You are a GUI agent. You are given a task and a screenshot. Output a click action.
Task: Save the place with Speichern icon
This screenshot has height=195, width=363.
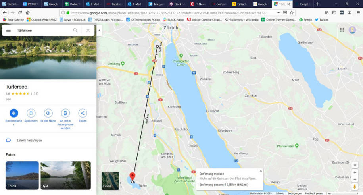click(x=31, y=113)
